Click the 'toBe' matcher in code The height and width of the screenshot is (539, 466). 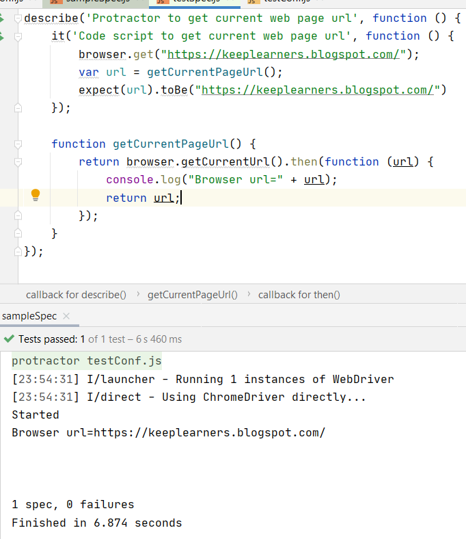tap(174, 90)
